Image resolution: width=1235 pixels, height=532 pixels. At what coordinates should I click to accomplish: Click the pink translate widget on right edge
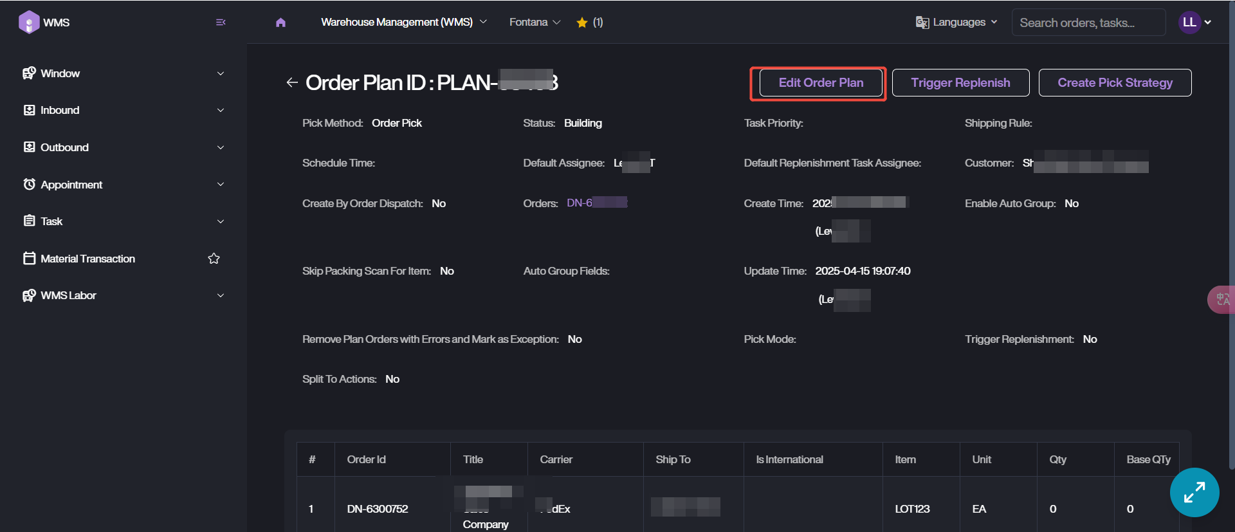tap(1221, 299)
